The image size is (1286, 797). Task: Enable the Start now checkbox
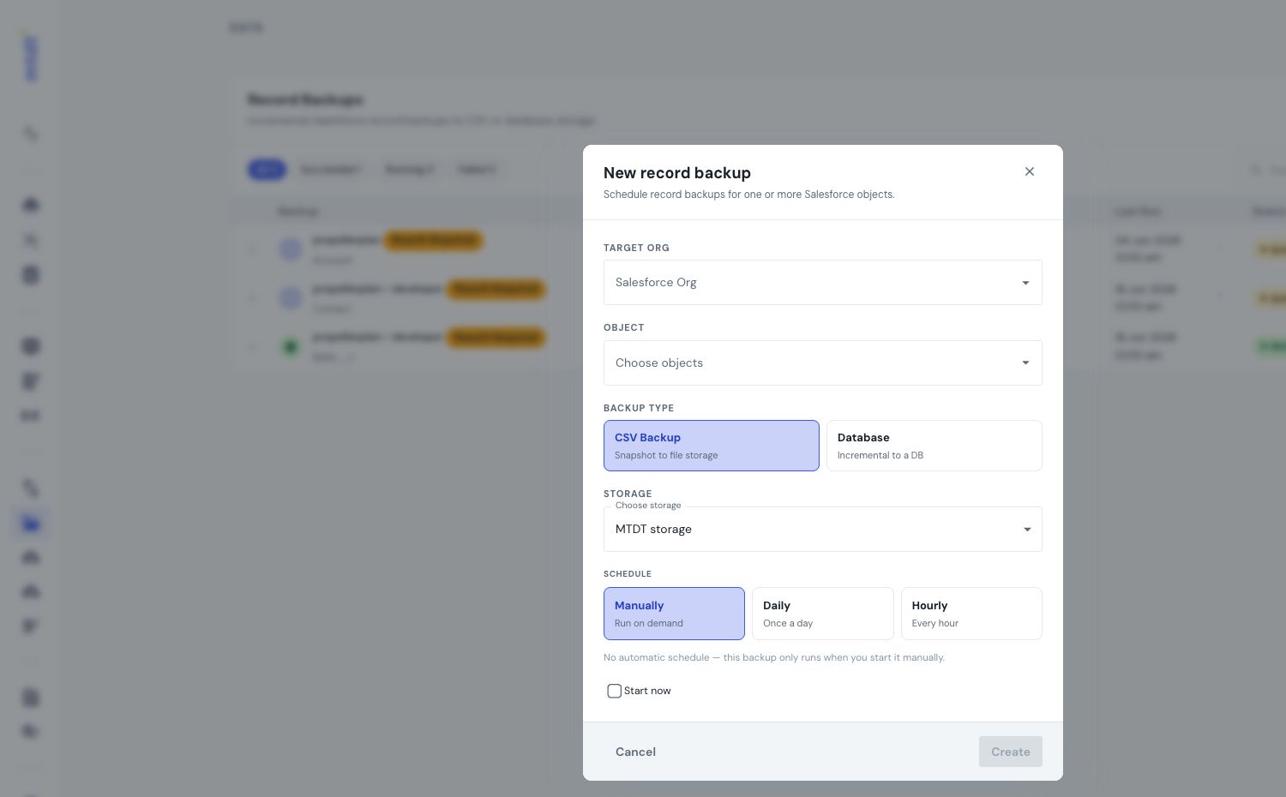614,691
